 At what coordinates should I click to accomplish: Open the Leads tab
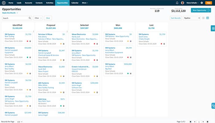pos(20,3)
